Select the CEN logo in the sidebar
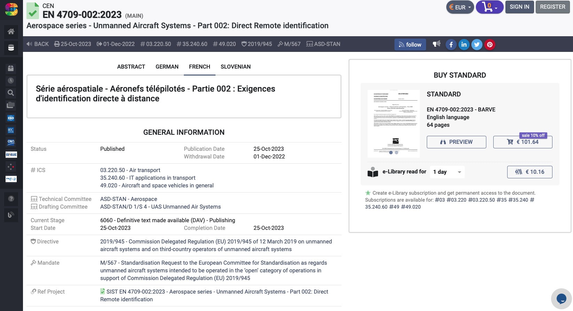Viewport: 573px width, 311px height. pos(11,142)
